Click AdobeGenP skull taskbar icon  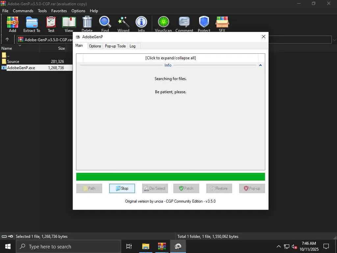[178, 246]
